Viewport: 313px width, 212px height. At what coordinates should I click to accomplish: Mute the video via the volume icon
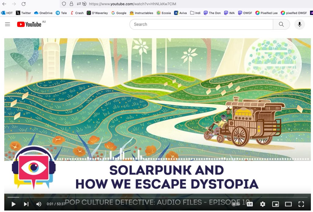(39, 204)
